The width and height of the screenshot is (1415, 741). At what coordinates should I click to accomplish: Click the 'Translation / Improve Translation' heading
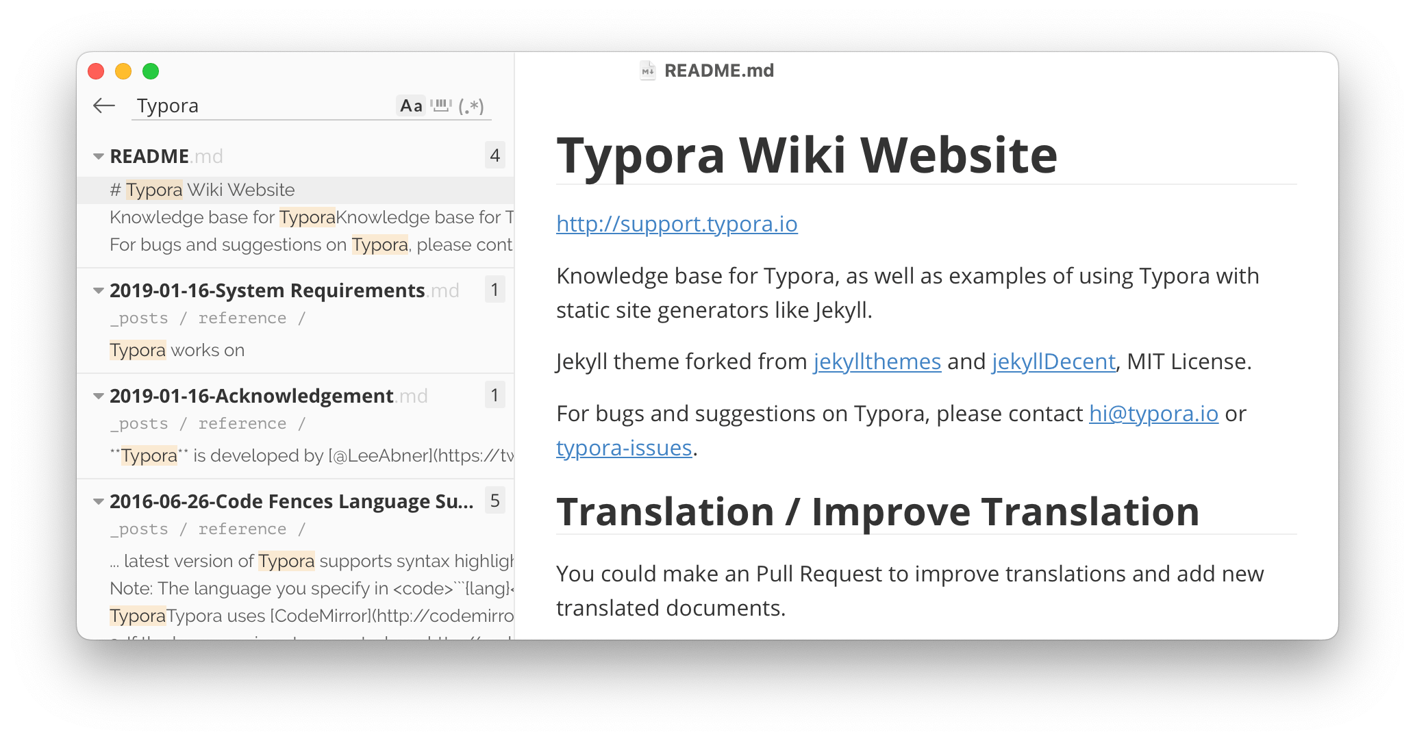878,512
